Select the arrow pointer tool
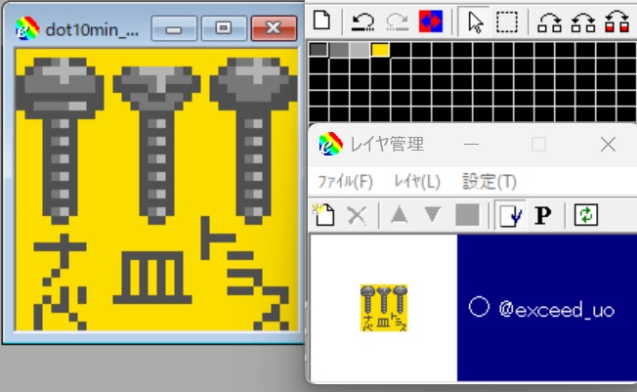The width and height of the screenshot is (637, 392). (x=475, y=22)
